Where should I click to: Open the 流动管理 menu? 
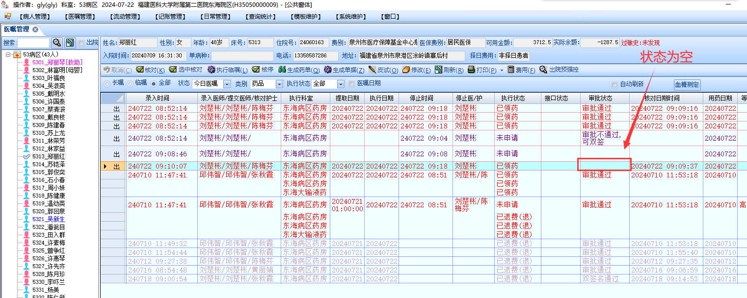[x=126, y=16]
